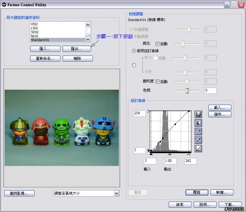Click the sample image preview of toy figures
This screenshot has width=246, height=212.
(x=61, y=128)
